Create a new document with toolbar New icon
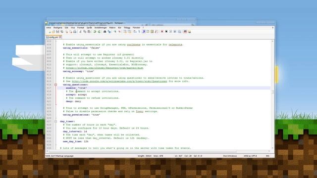This screenshot has height=178, width=317. [x=50, y=32]
